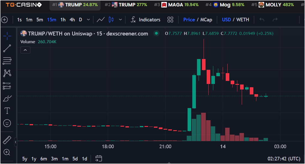
Task: Select the 15m timeframe
Action: pyautogui.click(x=52, y=20)
